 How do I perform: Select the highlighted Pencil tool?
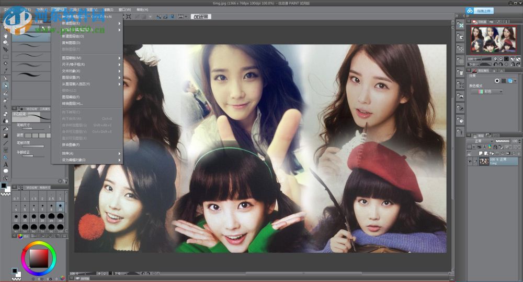click(x=6, y=85)
